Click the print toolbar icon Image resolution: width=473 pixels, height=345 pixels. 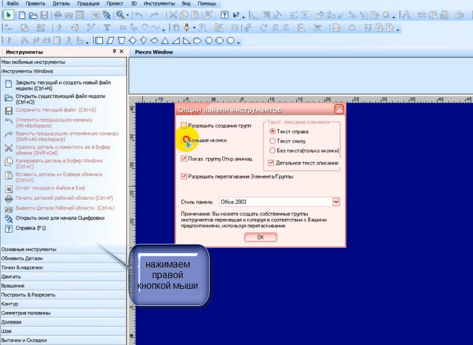tap(58, 15)
